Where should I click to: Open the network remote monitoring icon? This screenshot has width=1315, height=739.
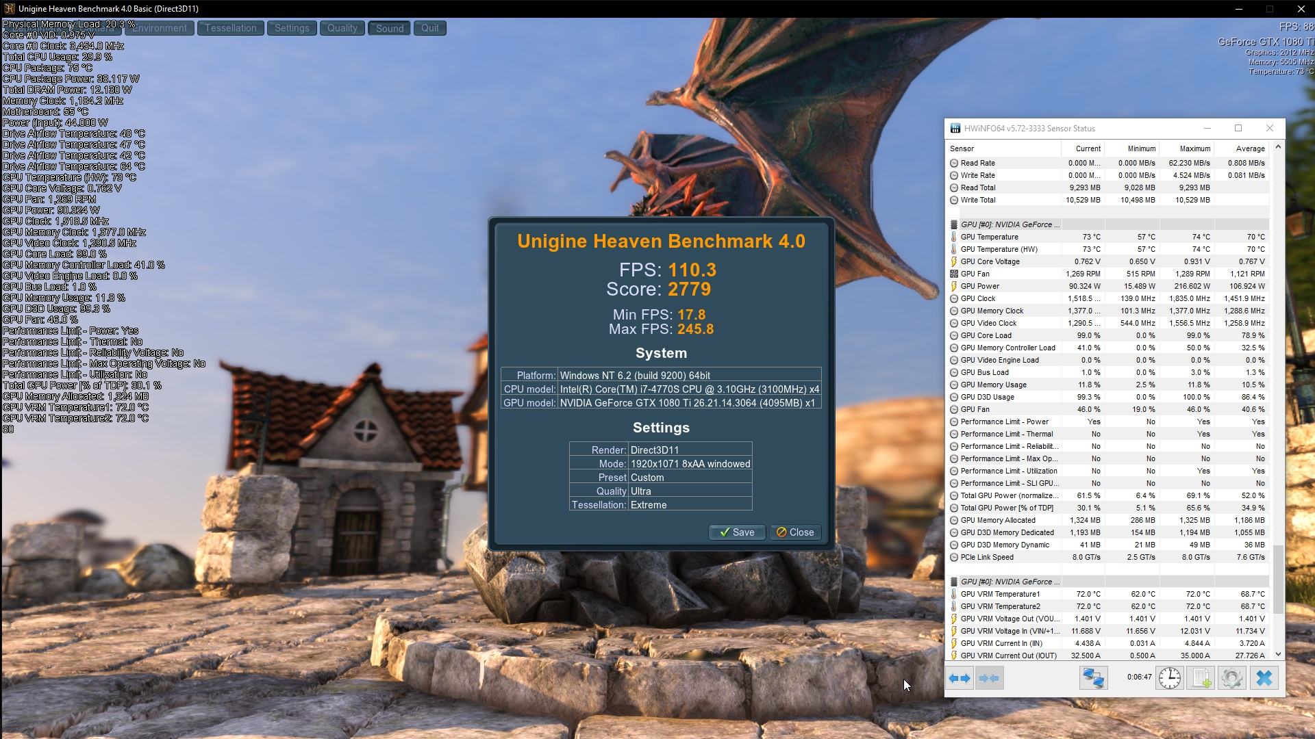tap(1093, 678)
